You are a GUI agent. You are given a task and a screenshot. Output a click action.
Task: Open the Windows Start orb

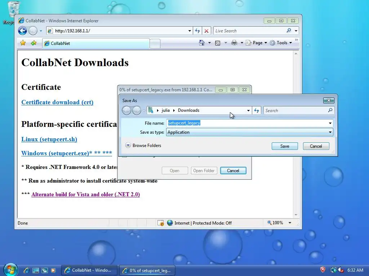[10, 270]
